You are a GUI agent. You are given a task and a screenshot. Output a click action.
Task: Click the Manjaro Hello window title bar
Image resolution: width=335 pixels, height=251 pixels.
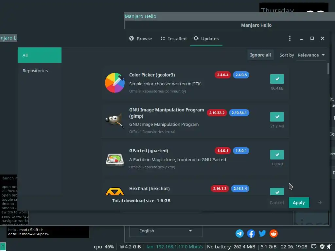click(229, 16)
